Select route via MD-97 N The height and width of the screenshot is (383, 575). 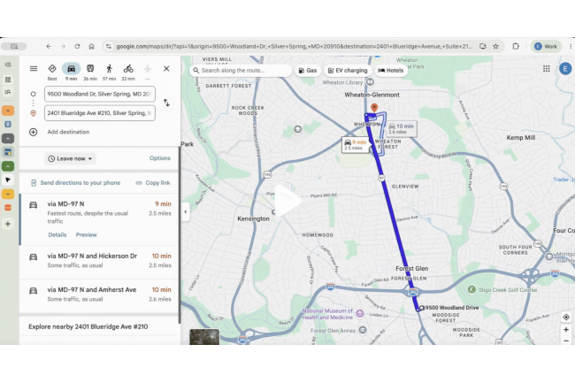(99, 219)
